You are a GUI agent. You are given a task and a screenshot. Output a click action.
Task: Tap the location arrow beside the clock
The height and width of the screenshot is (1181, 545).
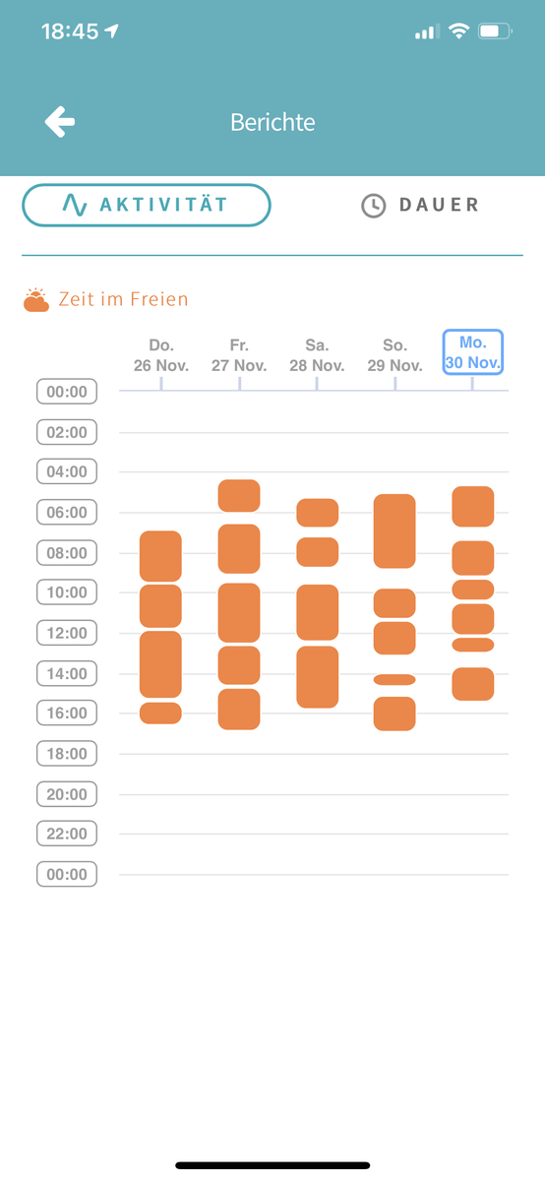pyautogui.click(x=111, y=31)
